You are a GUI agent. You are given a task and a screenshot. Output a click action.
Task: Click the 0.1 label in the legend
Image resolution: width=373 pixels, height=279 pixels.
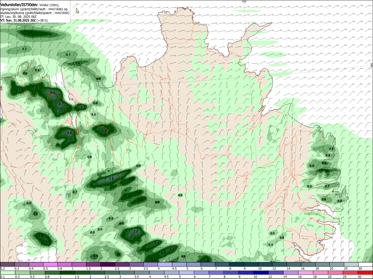[x=2, y=277]
